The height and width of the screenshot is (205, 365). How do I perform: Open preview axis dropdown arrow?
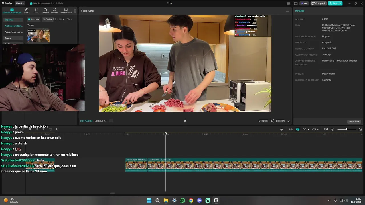pyautogui.click(x=318, y=129)
